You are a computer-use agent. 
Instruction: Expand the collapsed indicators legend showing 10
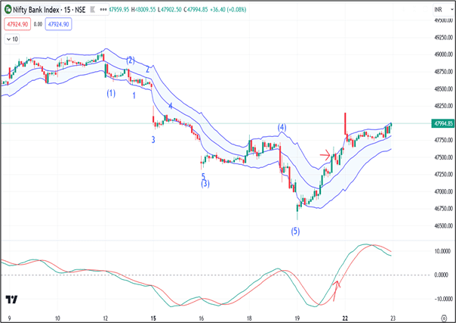click(x=12, y=39)
